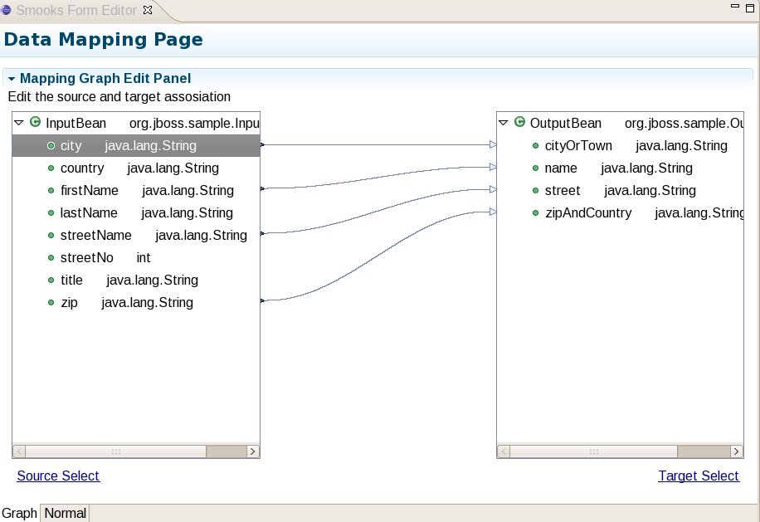
Task: Click the green bullet beside name property
Action: [x=536, y=168]
